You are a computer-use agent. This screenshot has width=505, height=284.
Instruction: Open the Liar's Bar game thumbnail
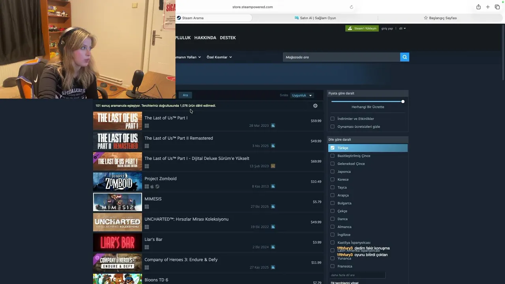pos(118,243)
